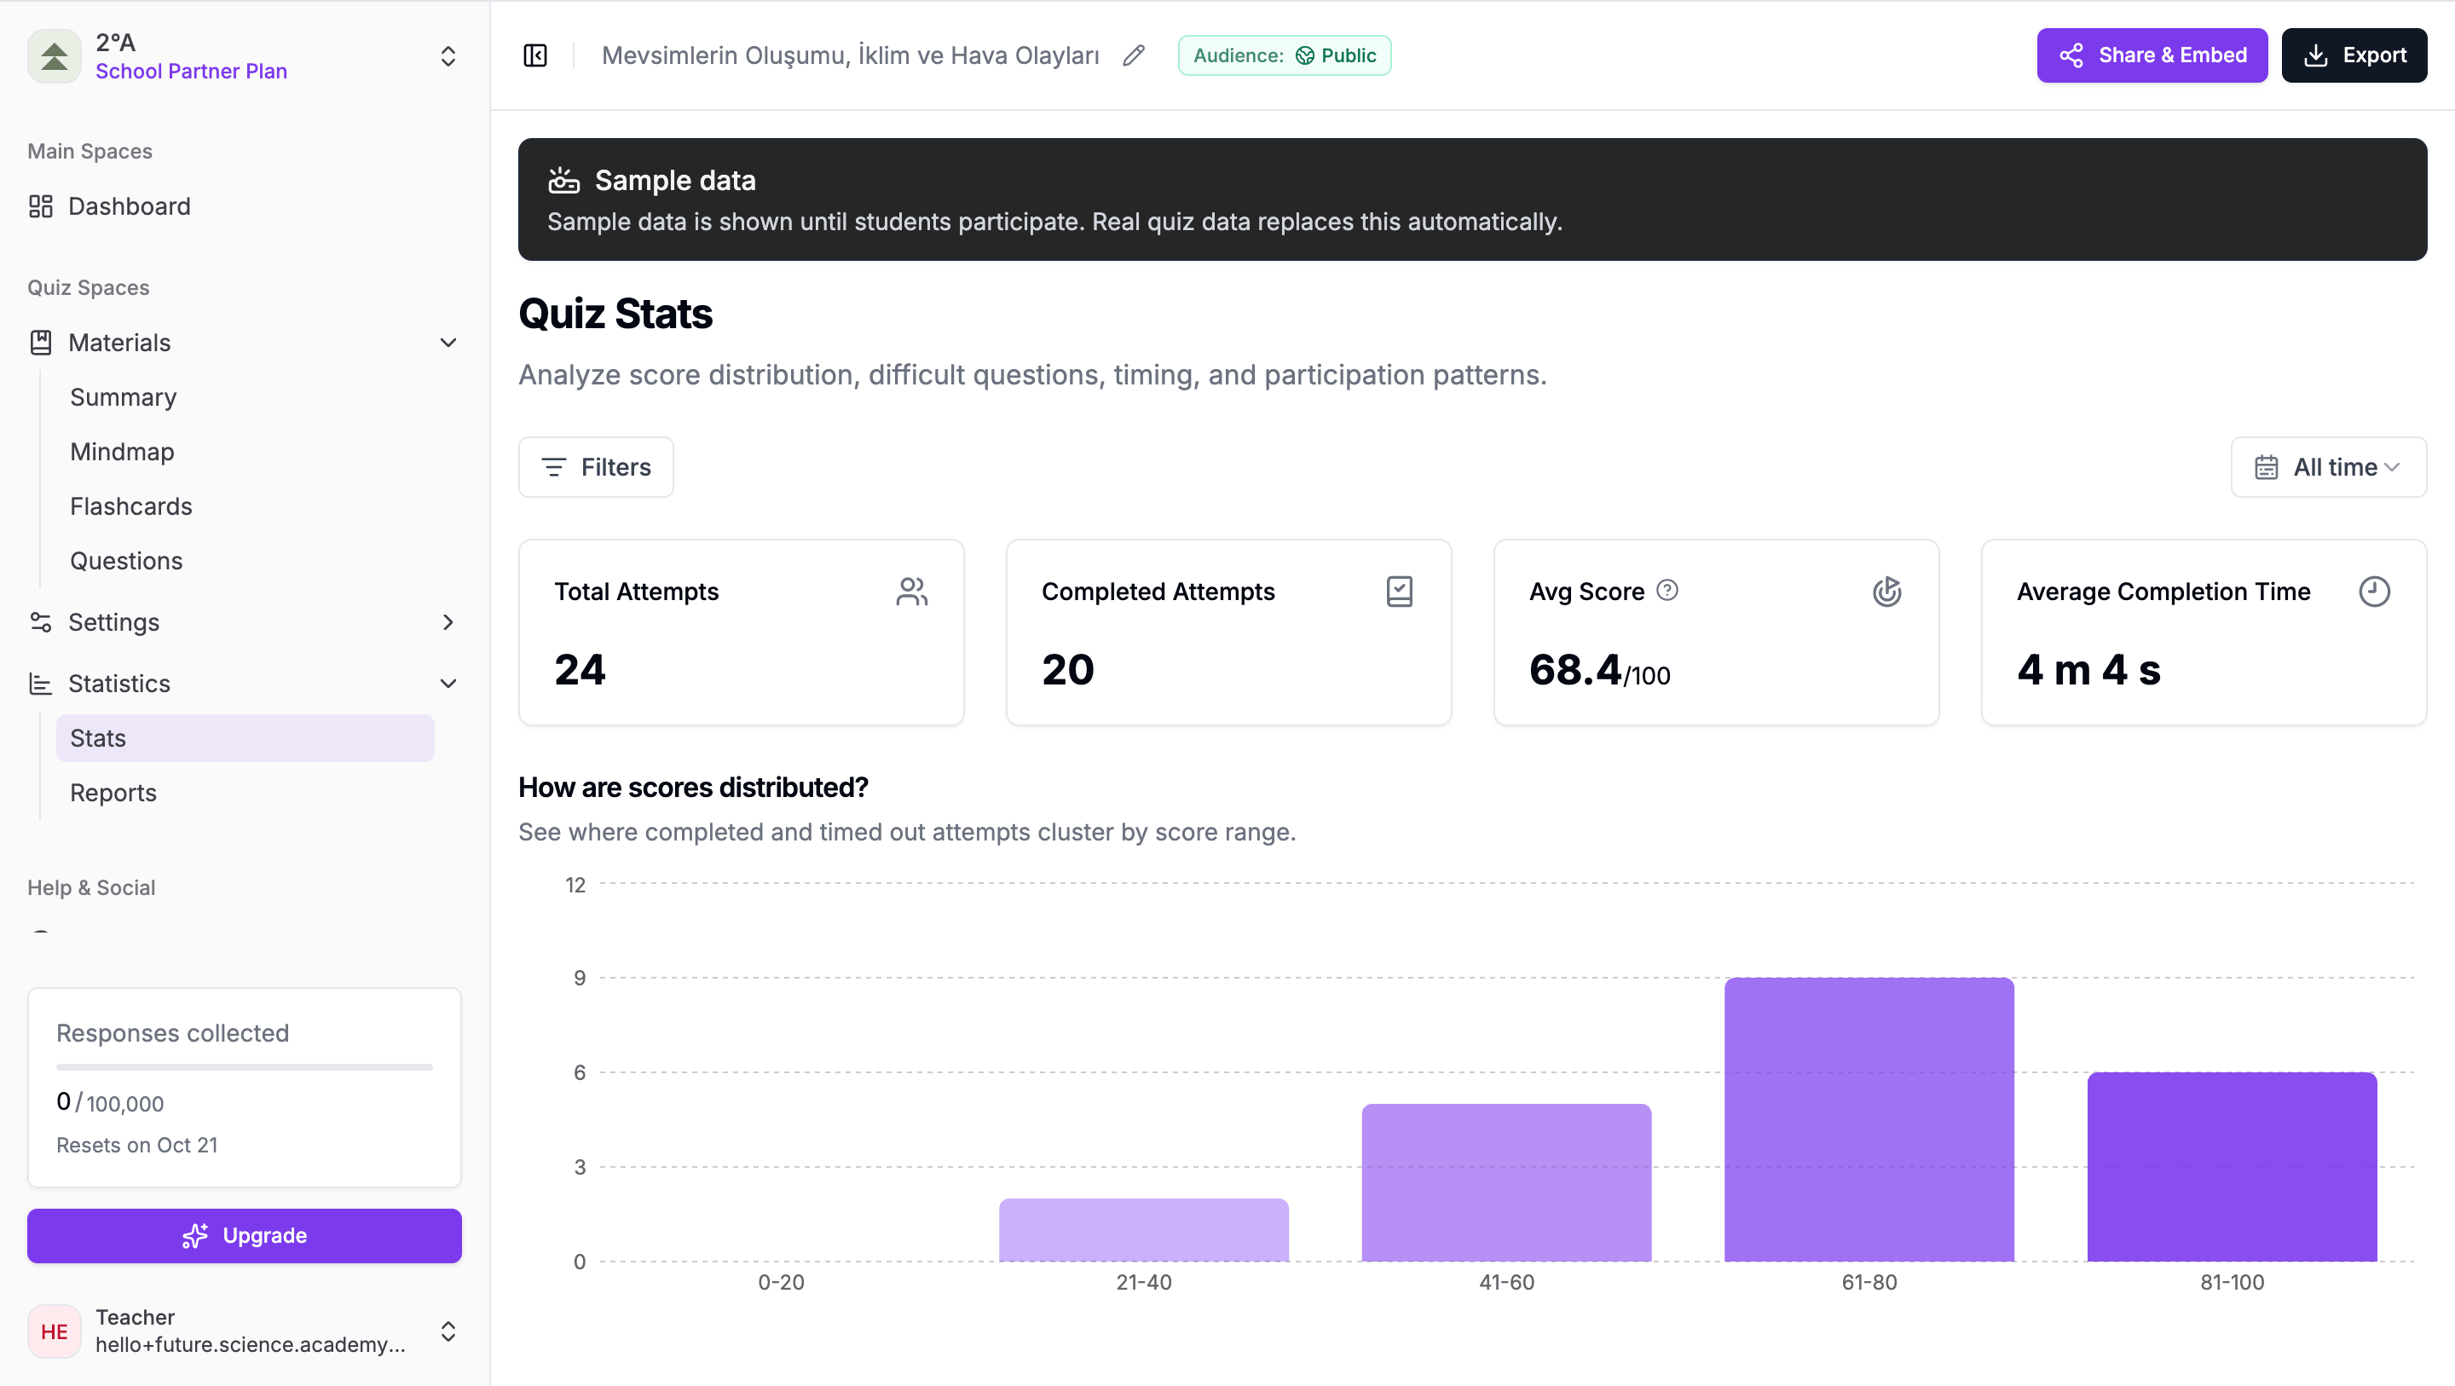
Task: Collapse the Materials section chevron
Action: tap(448, 342)
